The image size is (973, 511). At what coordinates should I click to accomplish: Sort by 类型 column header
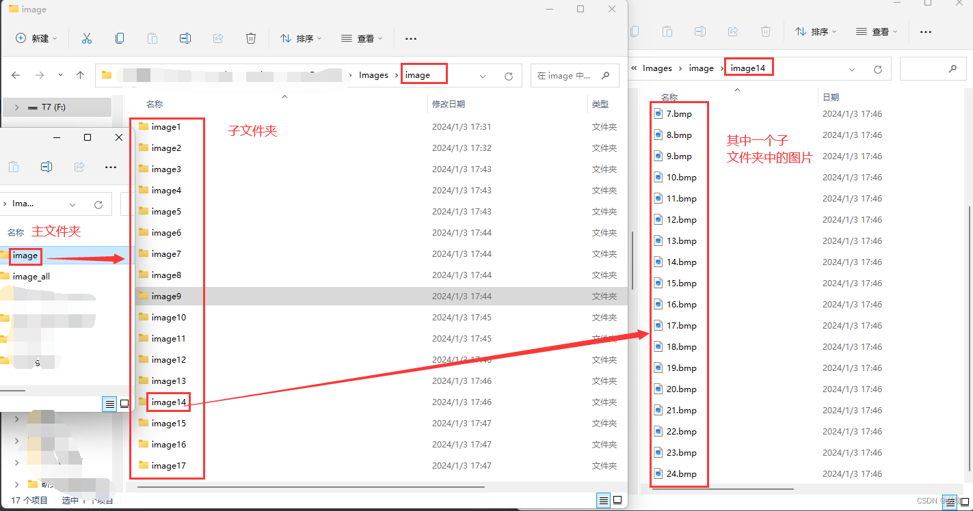tap(600, 104)
